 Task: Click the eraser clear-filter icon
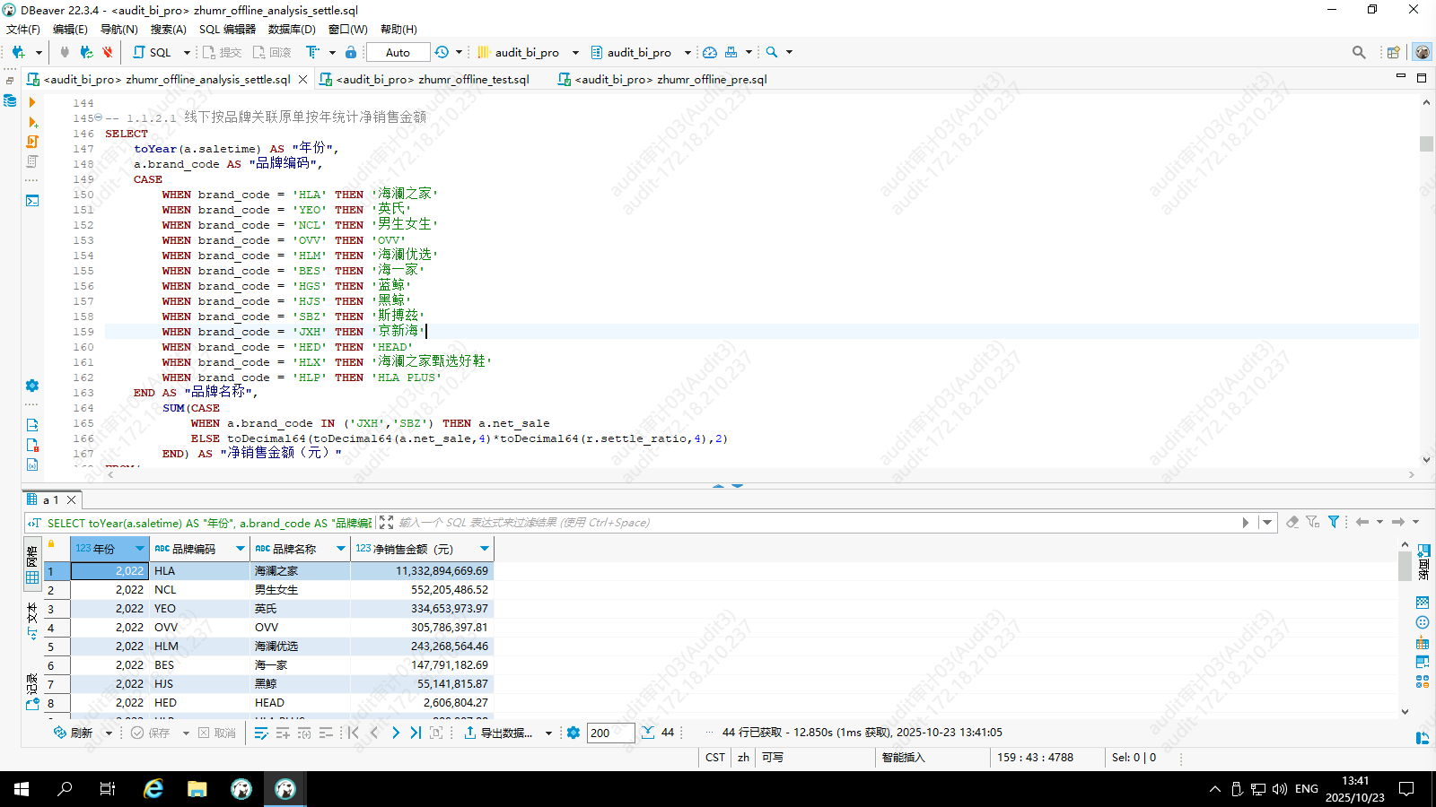click(x=1292, y=522)
